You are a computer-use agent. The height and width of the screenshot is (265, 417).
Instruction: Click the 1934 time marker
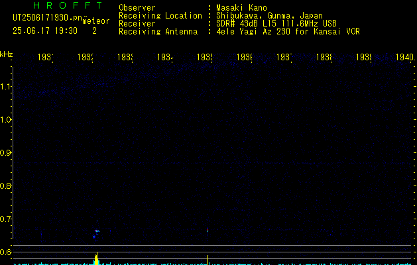tap(165, 57)
